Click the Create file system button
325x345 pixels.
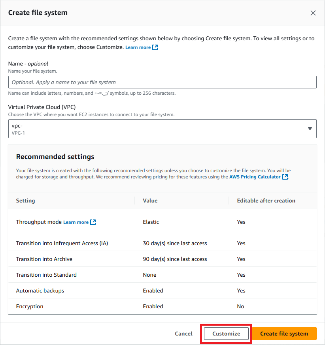(x=283, y=333)
